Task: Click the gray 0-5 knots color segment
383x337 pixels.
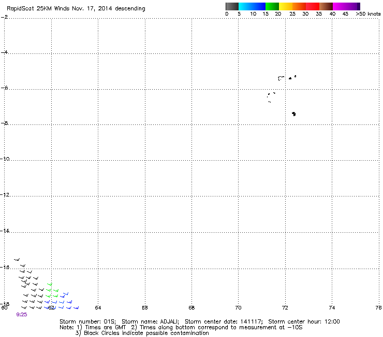Action: 232,6
